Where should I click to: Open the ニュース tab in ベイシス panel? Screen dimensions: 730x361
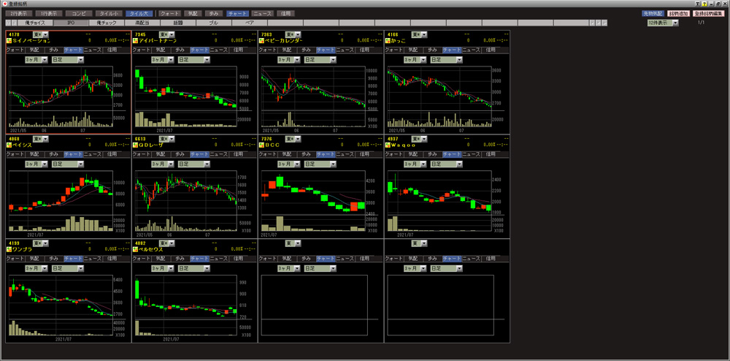coord(91,155)
